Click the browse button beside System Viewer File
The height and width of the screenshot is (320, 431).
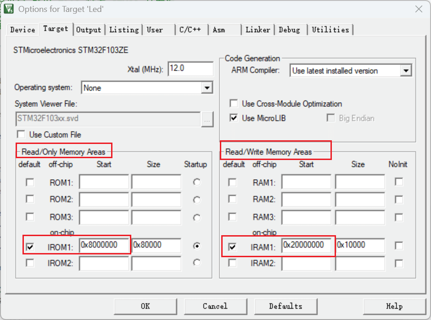pyautogui.click(x=207, y=119)
